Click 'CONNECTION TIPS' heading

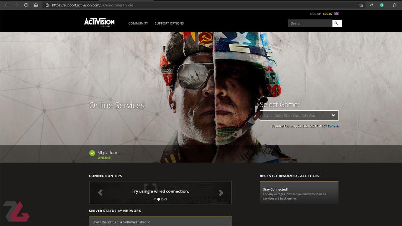(105, 176)
